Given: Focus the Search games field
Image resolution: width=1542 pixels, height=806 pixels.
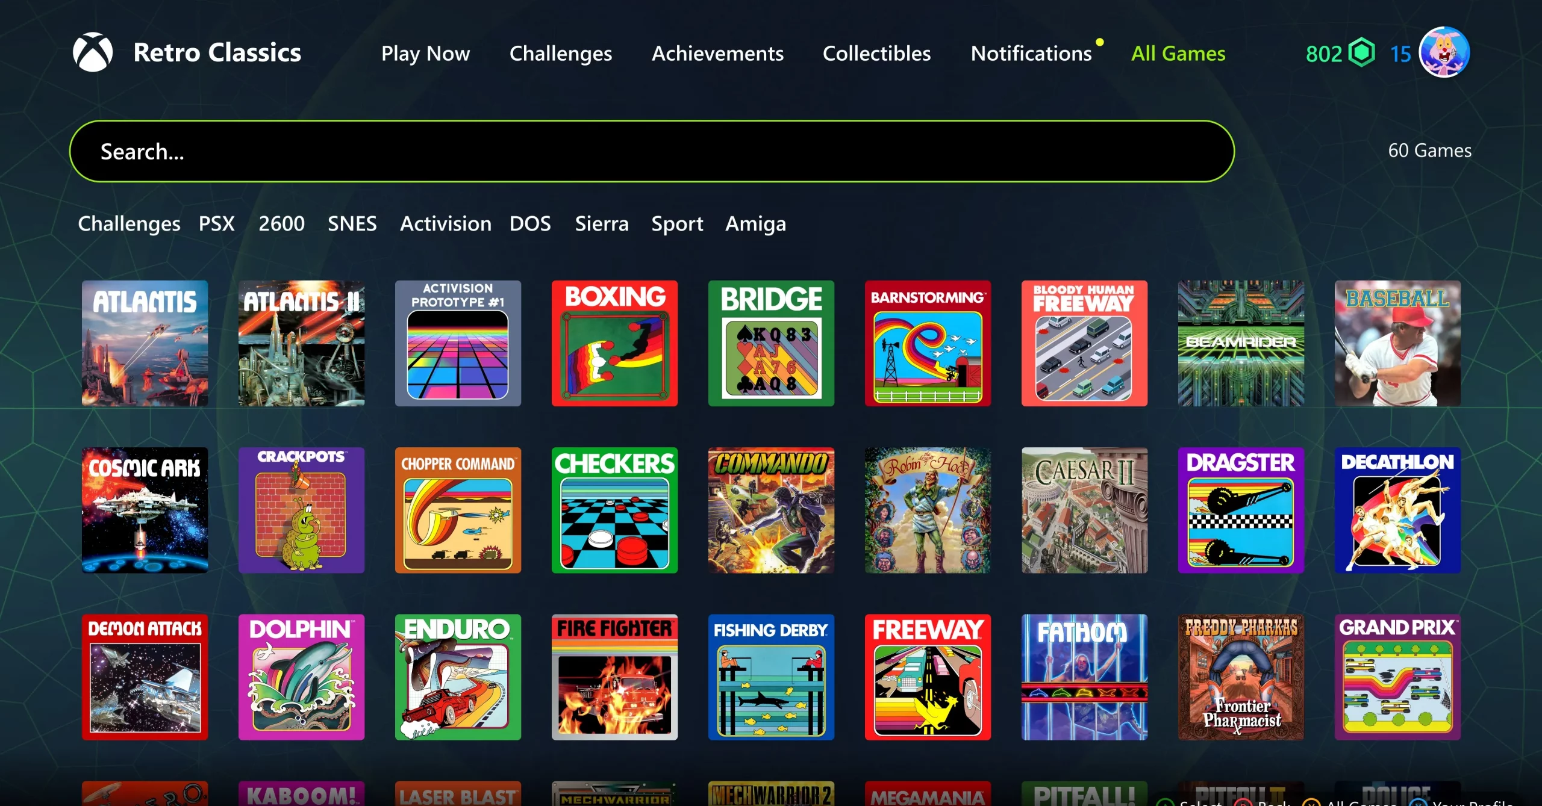Looking at the screenshot, I should (652, 151).
